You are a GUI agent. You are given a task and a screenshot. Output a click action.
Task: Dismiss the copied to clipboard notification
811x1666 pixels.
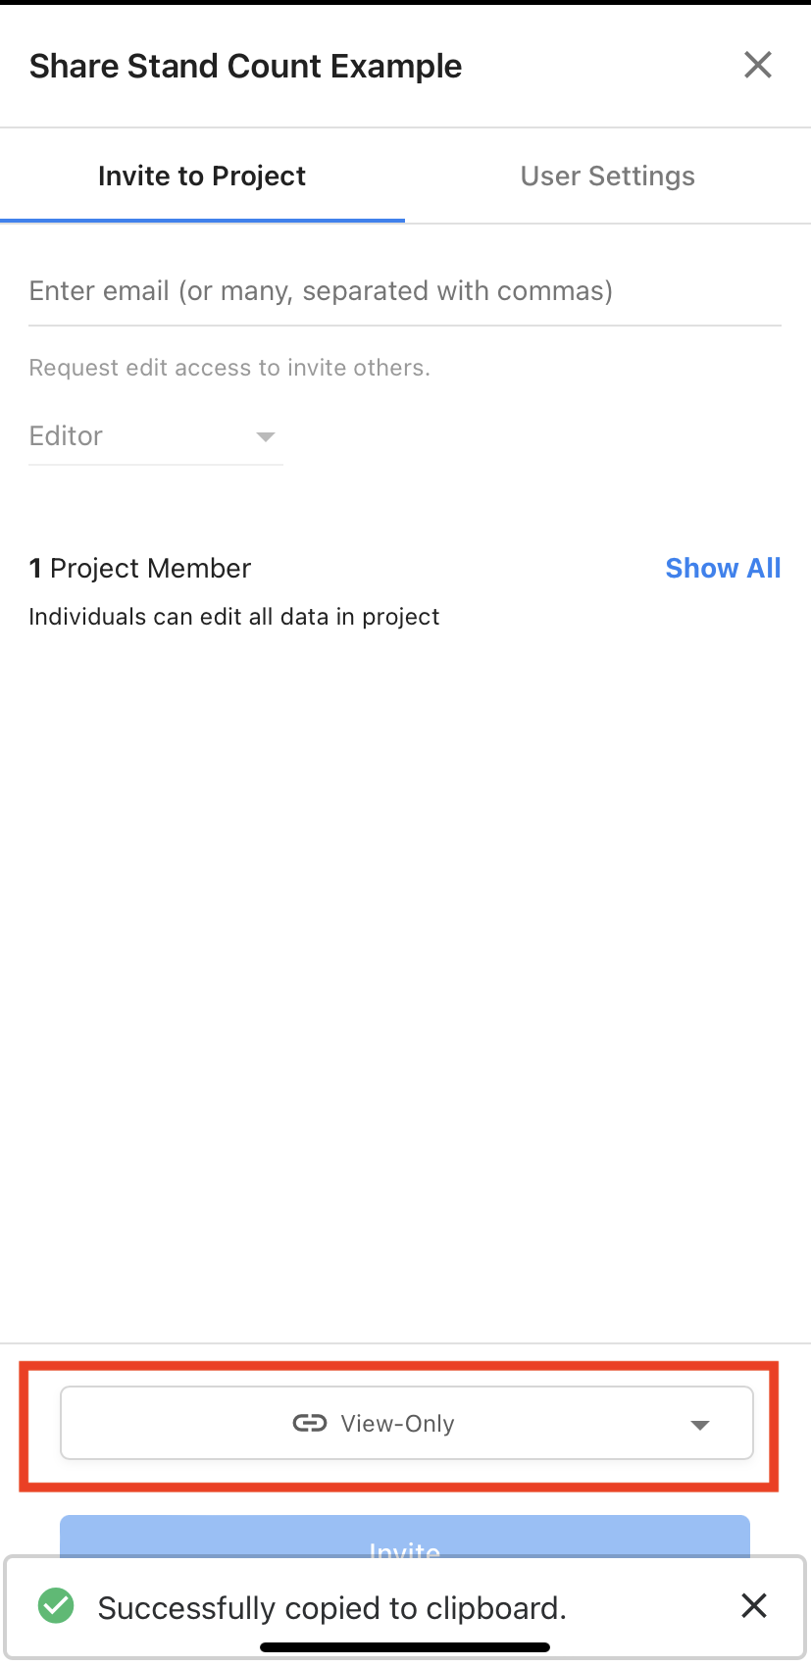(754, 1605)
